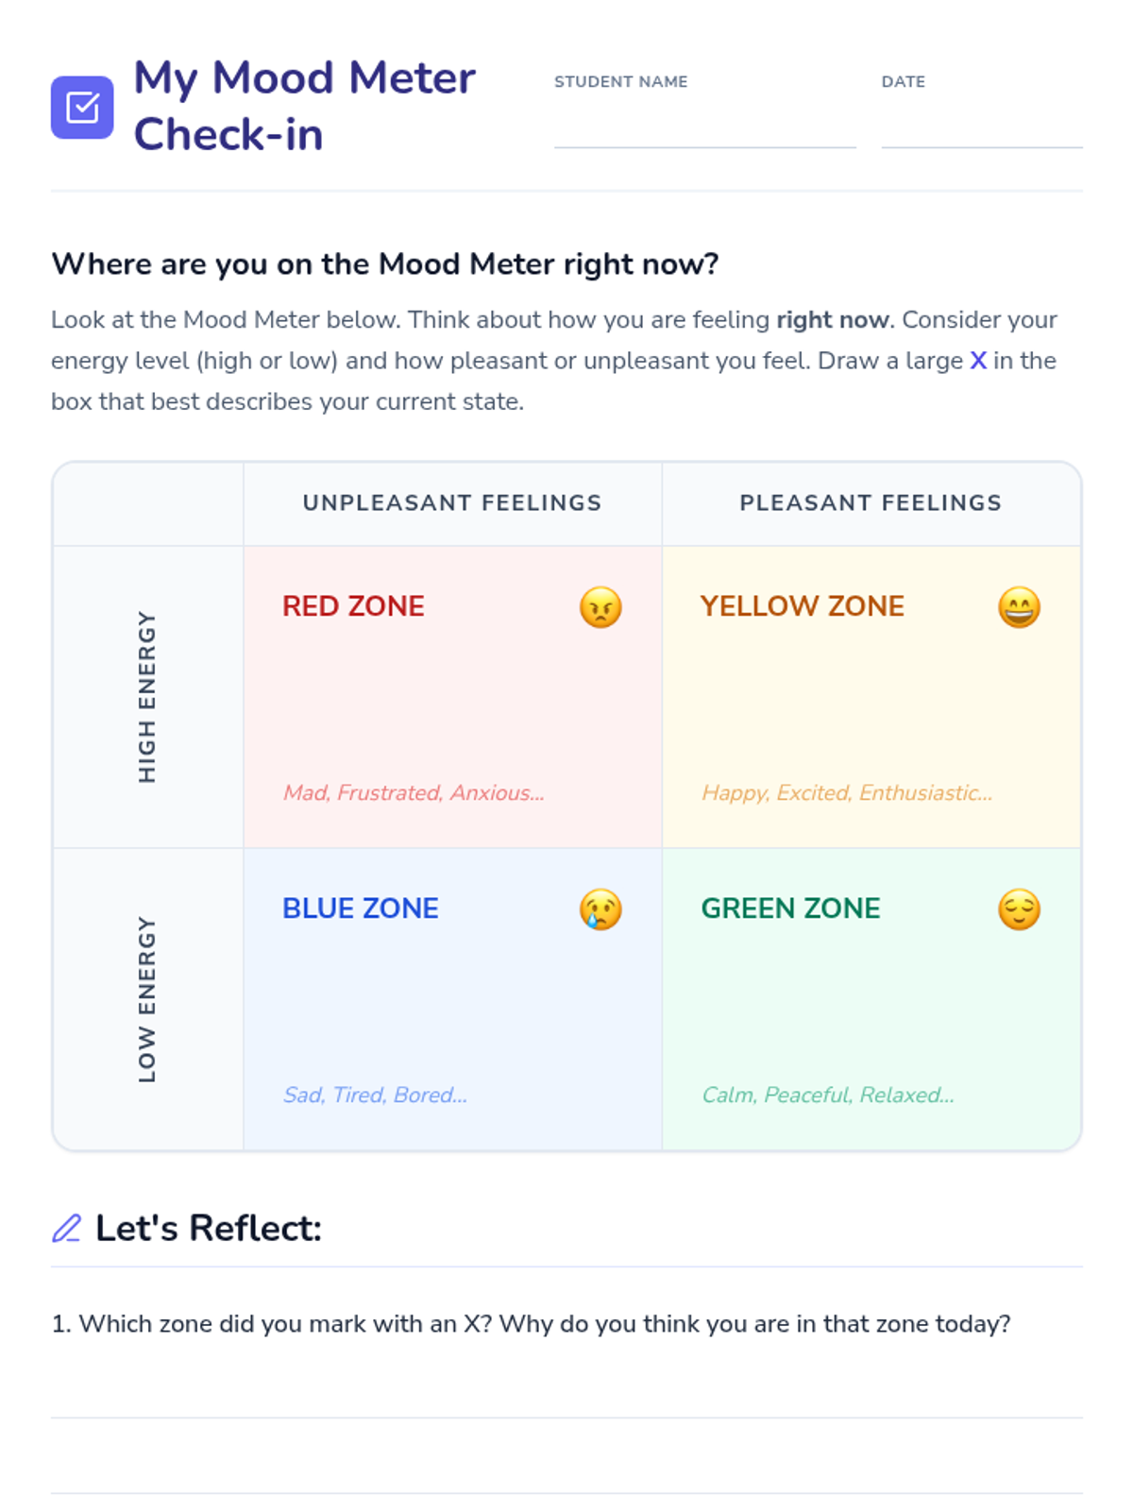Select the Pleasant Feelings column header
Viewport: 1133px width, 1511px height.
(x=871, y=503)
